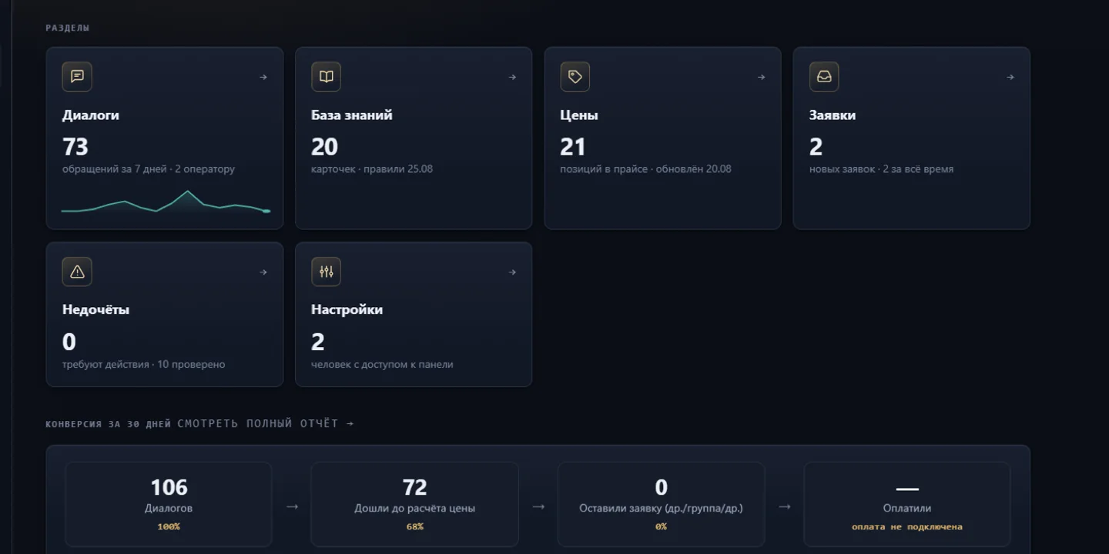Open the Оплатили funnel box

[x=907, y=504]
